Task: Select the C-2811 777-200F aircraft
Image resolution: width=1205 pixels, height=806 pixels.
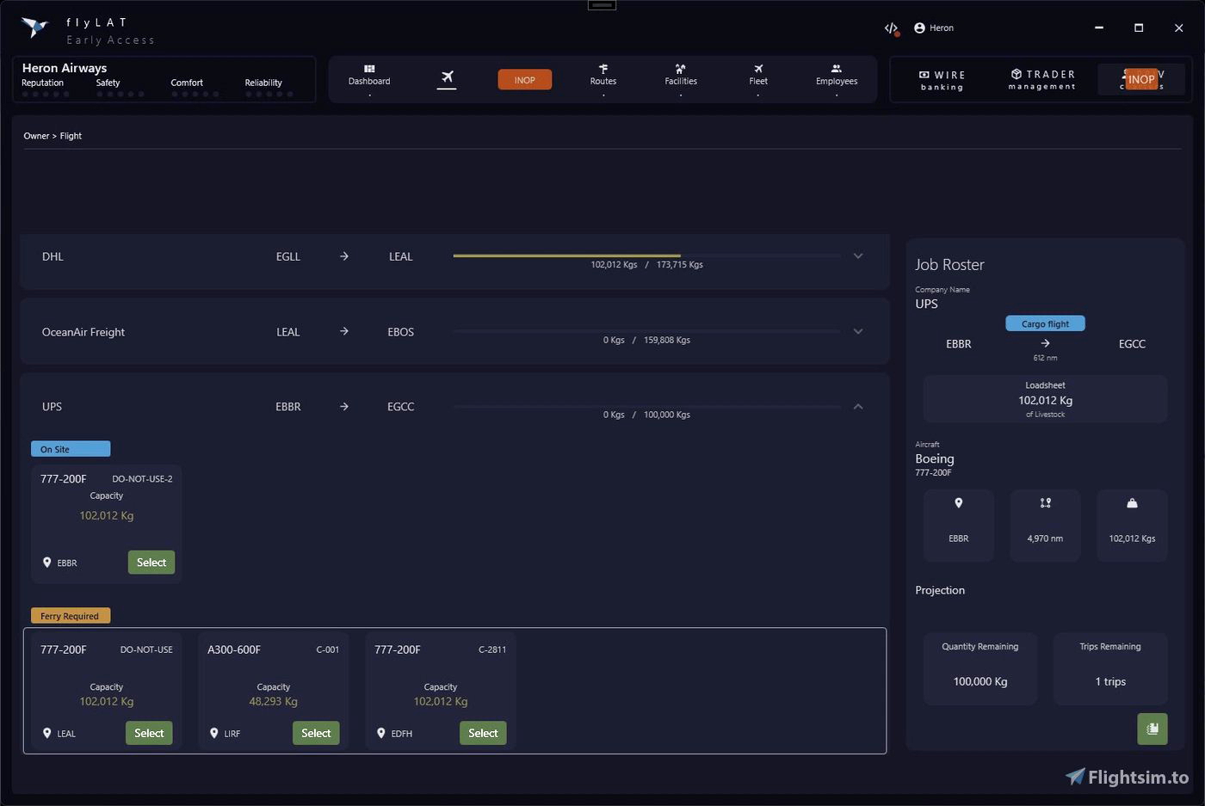Action: coord(483,733)
